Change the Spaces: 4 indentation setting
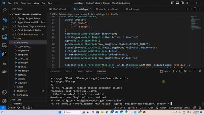The image size is (204, 115). coord(132,108)
